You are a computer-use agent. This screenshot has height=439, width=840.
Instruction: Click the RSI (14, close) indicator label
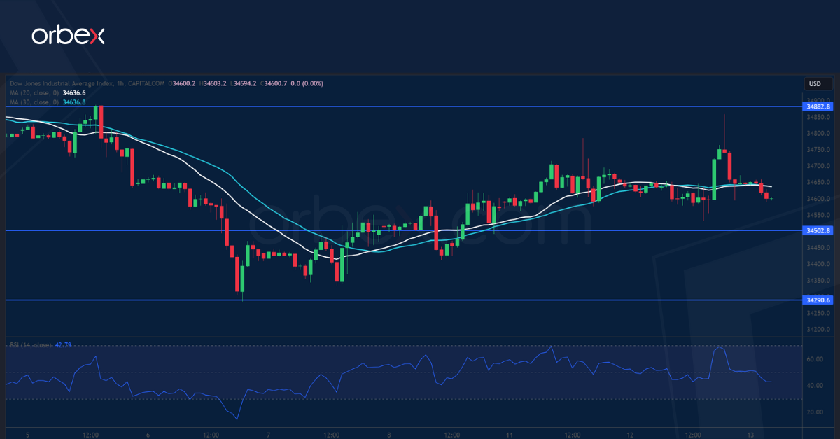coord(30,345)
